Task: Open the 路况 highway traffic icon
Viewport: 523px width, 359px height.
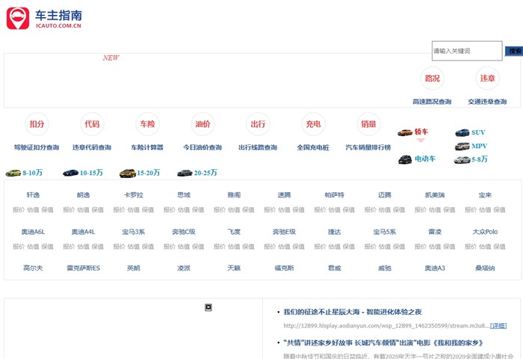Action: click(432, 78)
